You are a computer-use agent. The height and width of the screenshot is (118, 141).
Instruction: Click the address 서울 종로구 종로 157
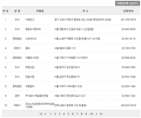click(x=65, y=48)
